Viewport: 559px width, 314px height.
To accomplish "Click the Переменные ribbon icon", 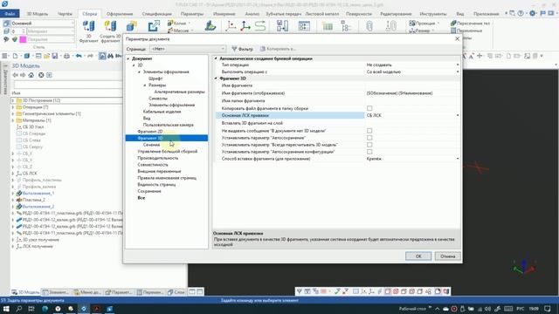I will point(466,31).
